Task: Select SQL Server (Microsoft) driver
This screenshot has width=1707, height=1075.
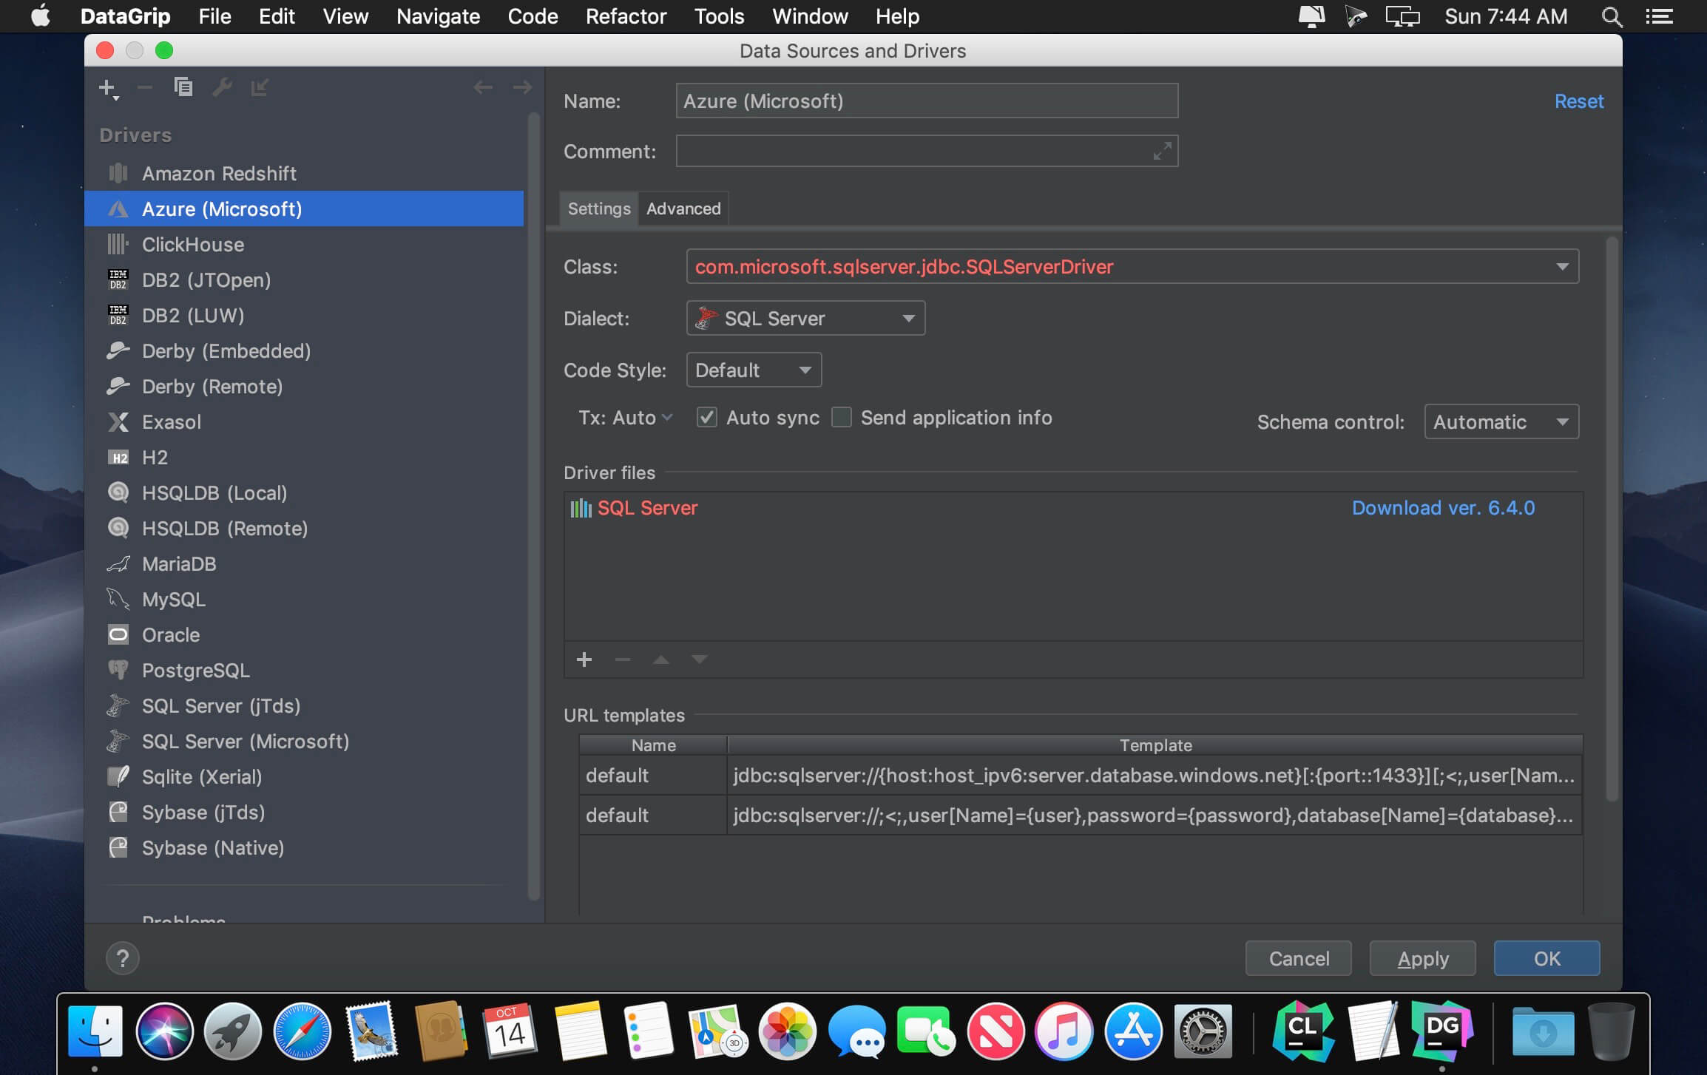Action: pos(304,741)
